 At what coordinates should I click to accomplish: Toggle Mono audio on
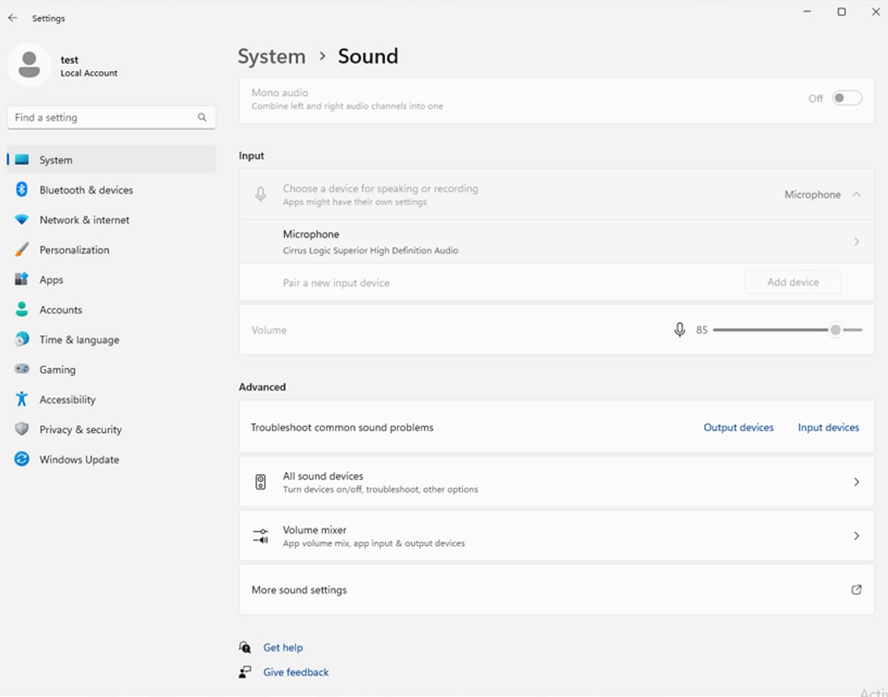coord(847,97)
